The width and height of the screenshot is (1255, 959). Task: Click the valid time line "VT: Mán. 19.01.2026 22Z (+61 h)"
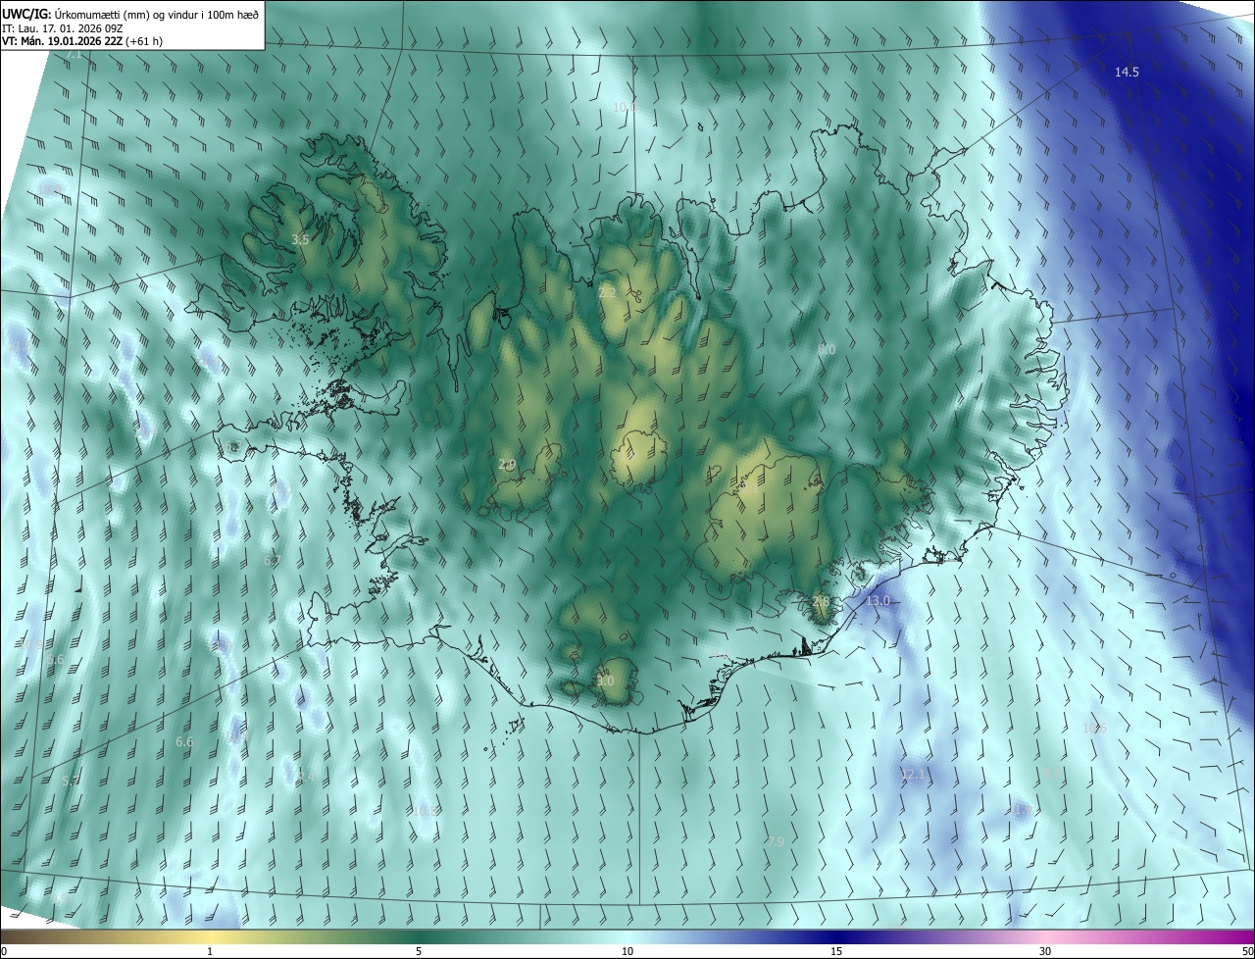[82, 41]
